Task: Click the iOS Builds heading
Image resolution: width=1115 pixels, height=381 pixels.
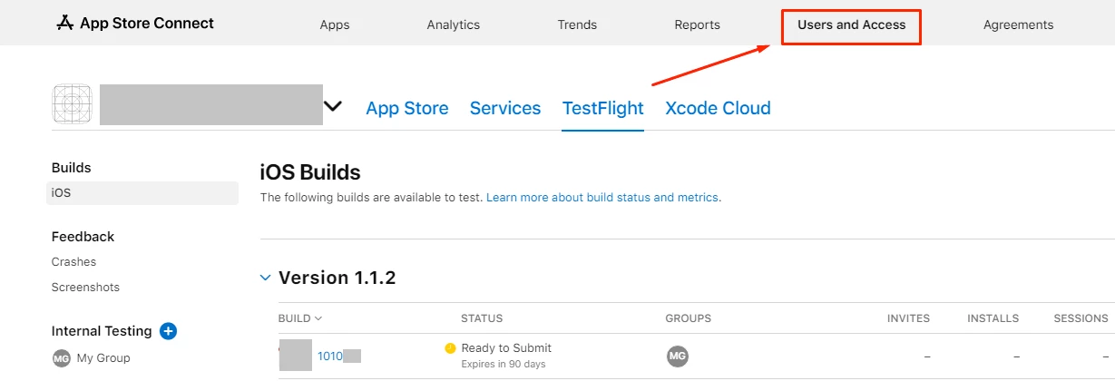Action: pyautogui.click(x=310, y=172)
